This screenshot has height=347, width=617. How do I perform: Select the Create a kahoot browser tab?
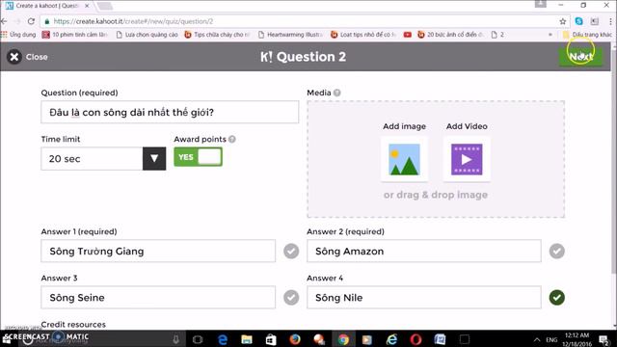(47, 6)
